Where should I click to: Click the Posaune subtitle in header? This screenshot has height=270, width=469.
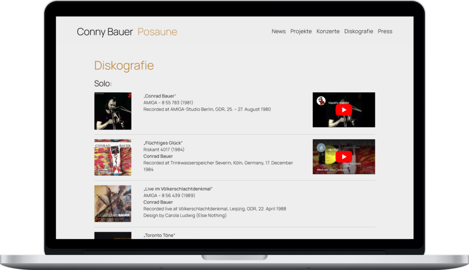pyautogui.click(x=157, y=32)
